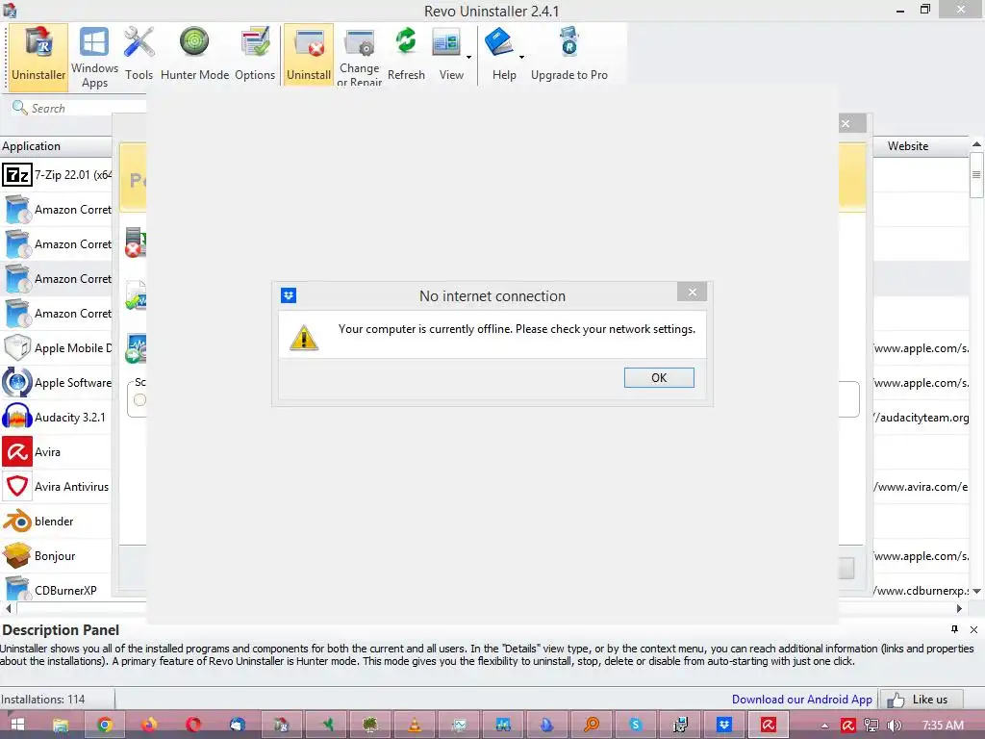
Task: Open Skype from the taskbar
Action: [636, 725]
